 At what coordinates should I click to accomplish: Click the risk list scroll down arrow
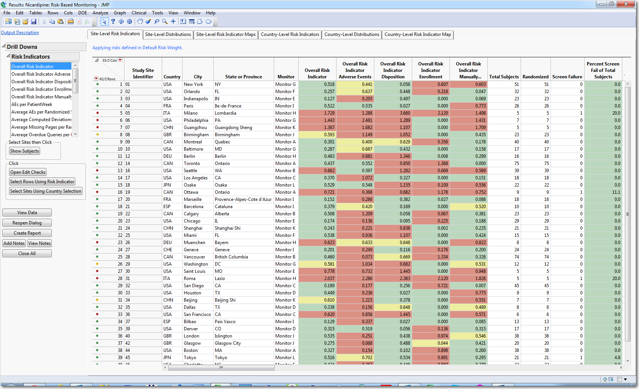coord(76,134)
